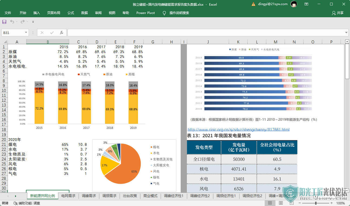Click sheet tab scroll-right arrow
350x206 pixels.
pos(15,196)
